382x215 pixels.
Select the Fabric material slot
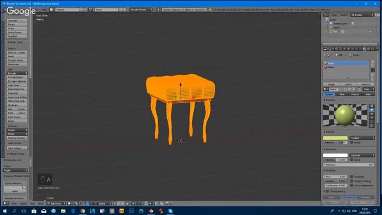coord(346,63)
